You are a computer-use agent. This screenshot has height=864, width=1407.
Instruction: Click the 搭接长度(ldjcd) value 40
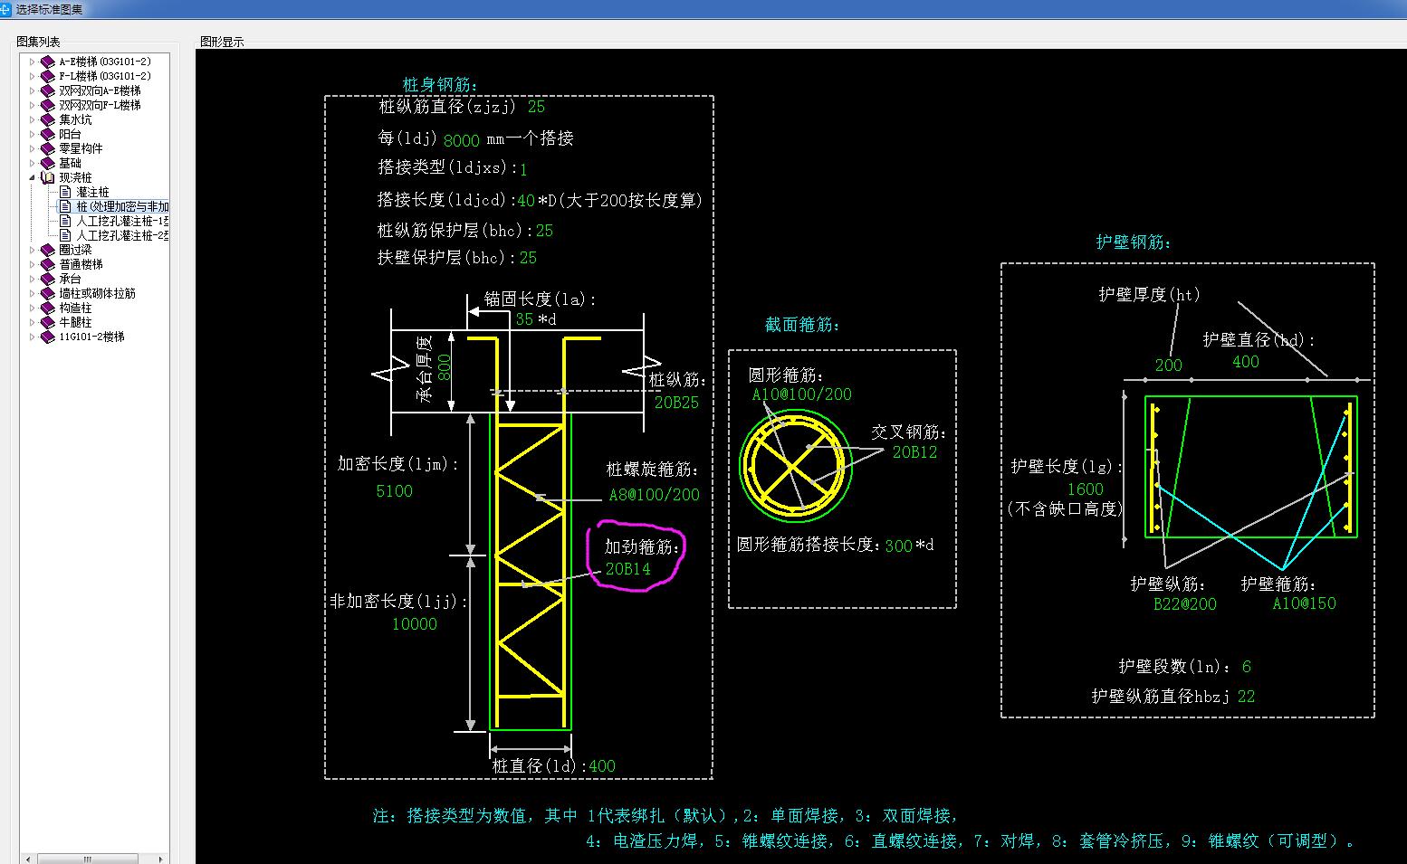tap(526, 201)
